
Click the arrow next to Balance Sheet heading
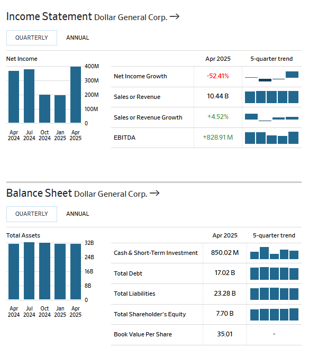tap(155, 194)
